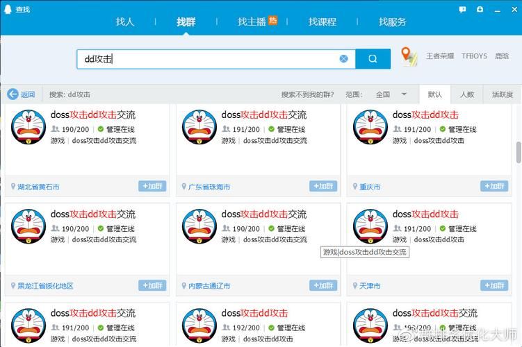Click the location pin icon beside 天津市

355,285
